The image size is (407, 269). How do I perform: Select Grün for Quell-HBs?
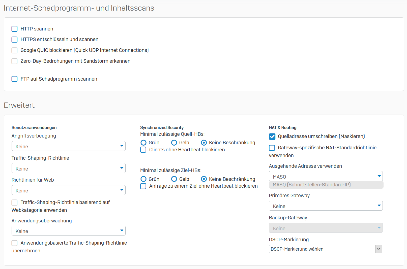143,143
